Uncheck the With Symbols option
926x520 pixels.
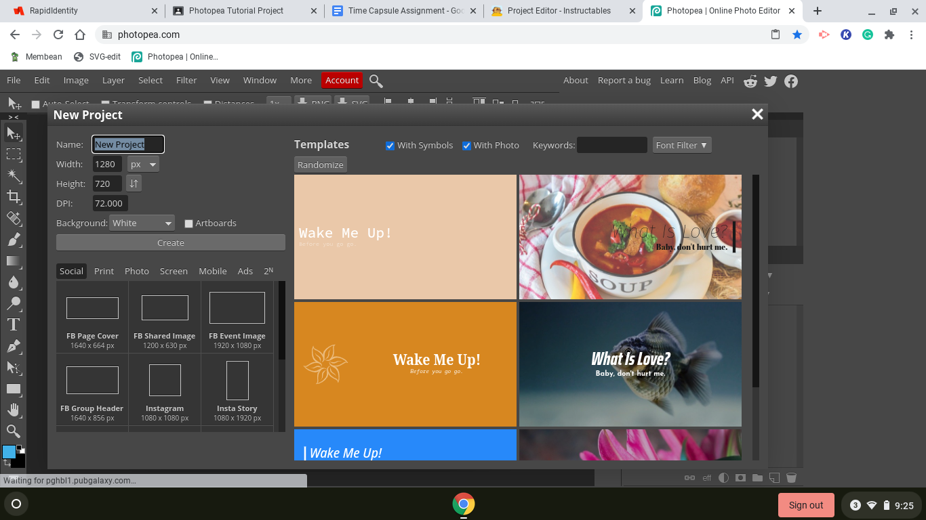coord(390,145)
